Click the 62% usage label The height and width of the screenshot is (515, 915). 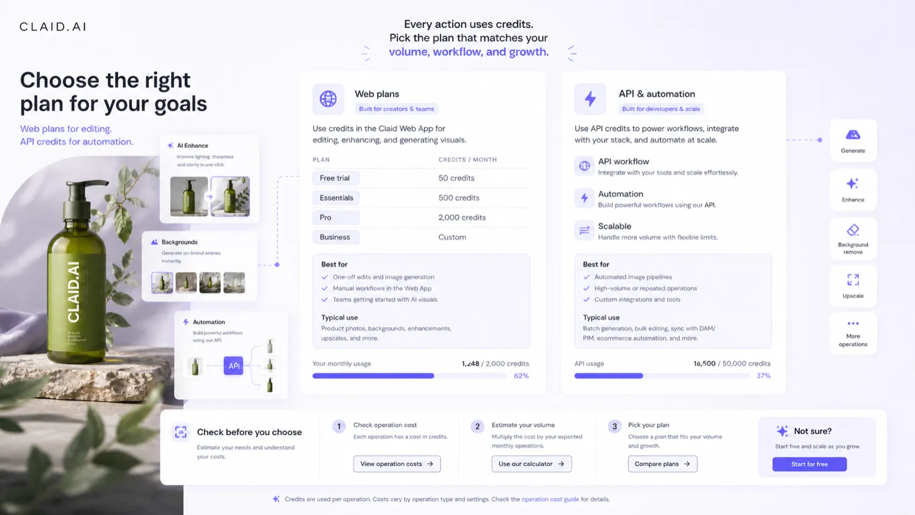pyautogui.click(x=522, y=376)
